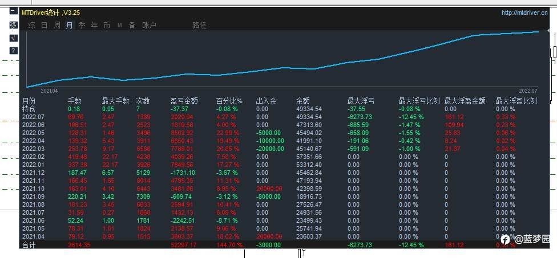
Task: Click the 2021.04 chart axis label
Action: (x=49, y=91)
